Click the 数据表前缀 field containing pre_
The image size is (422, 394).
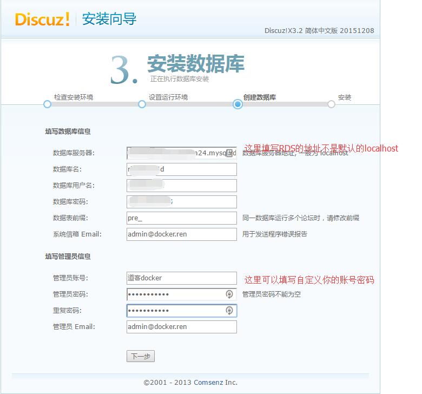click(181, 218)
